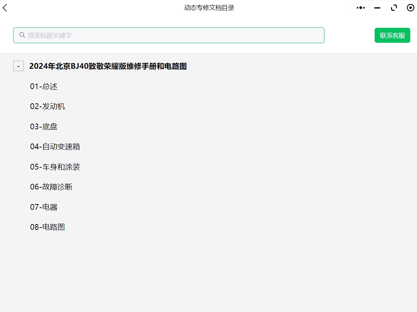Tap the page title 动态专修文档目录
Viewport: 417px width, 312px height.
(x=208, y=7)
